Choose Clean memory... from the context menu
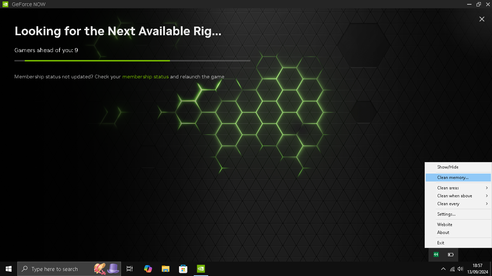 [x=458, y=178]
